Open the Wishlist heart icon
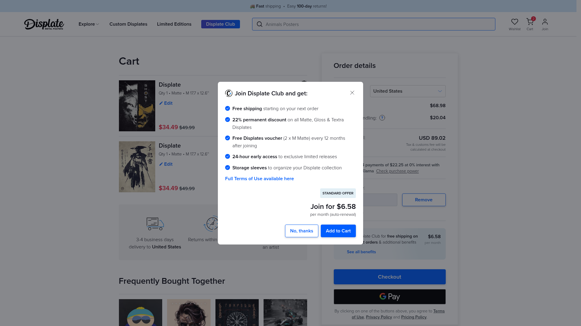581x326 pixels. [x=514, y=22]
